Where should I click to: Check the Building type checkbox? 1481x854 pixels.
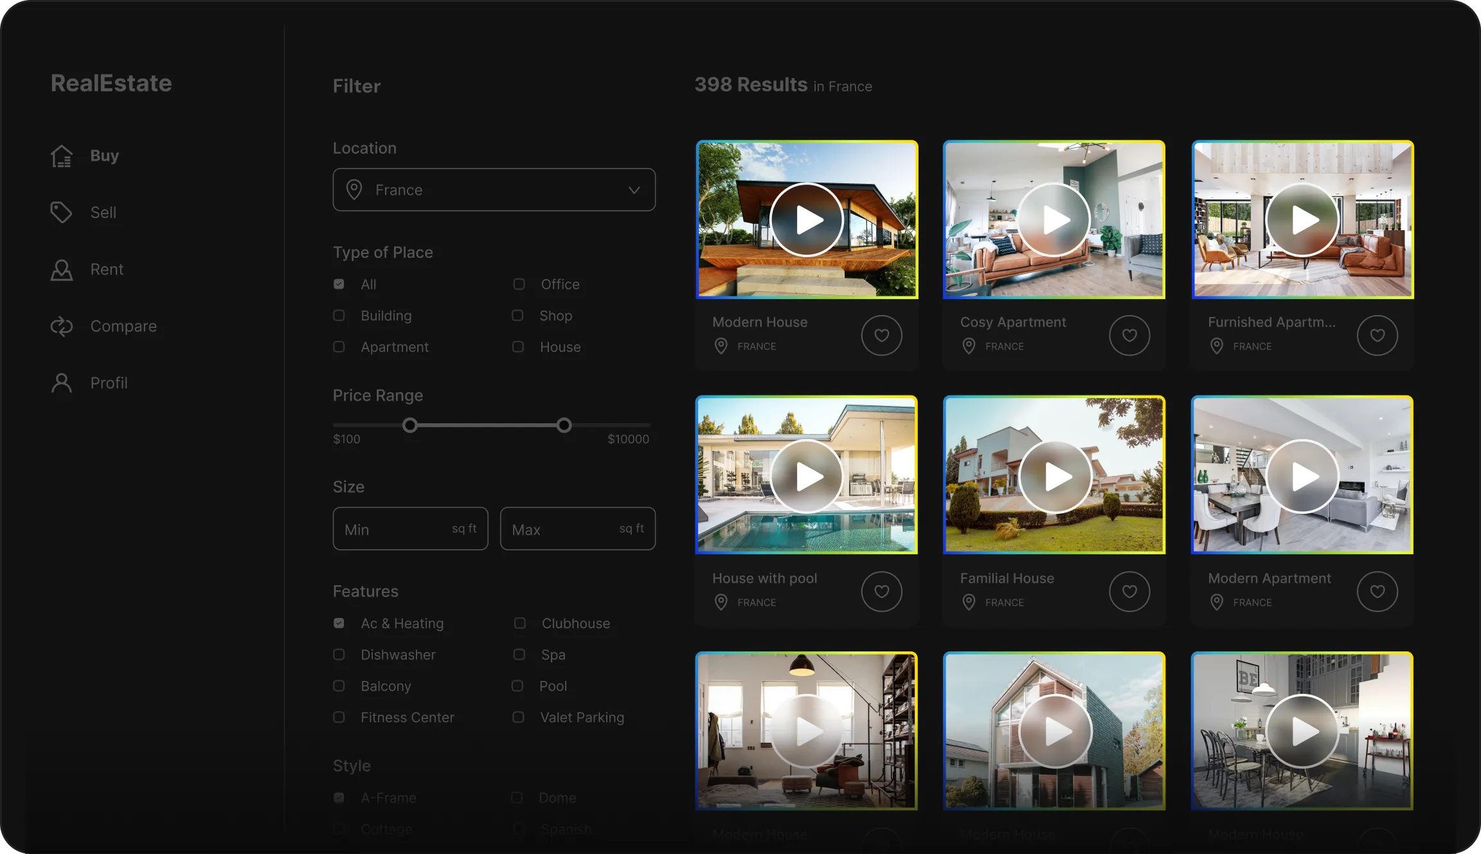click(x=339, y=315)
